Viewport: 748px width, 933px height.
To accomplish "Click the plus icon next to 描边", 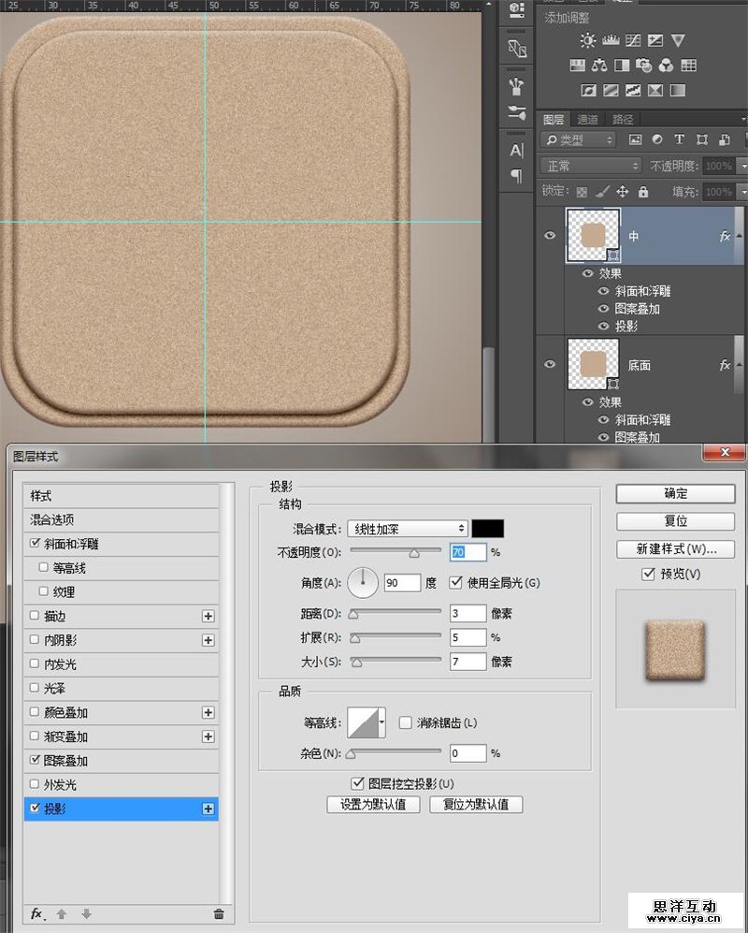I will click(209, 616).
